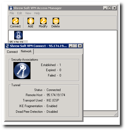Open the Edit menu
Screen dimensions: 126x131
tap(20, 13)
